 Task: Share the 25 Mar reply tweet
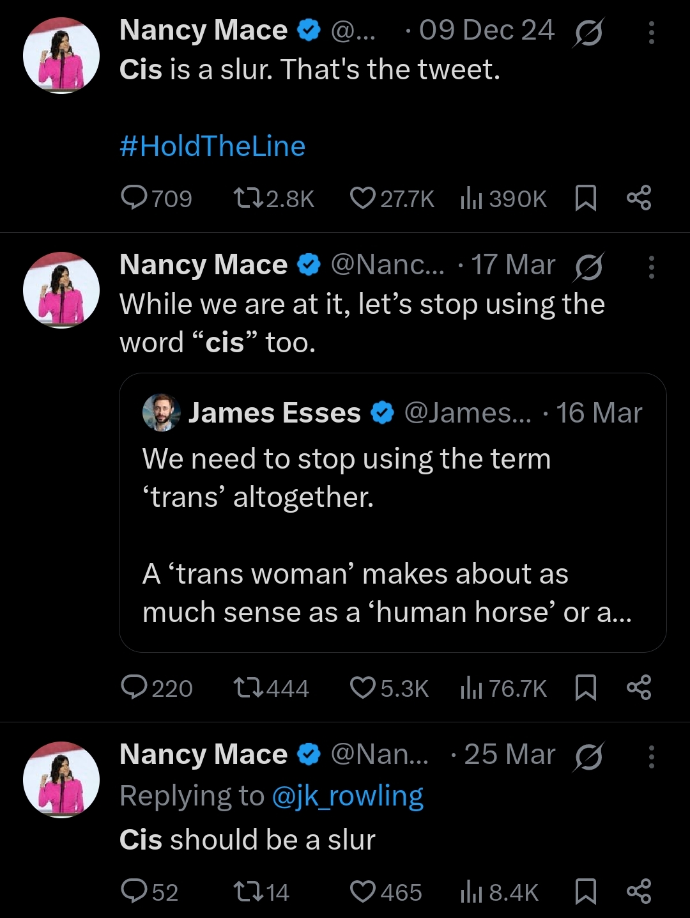(639, 892)
